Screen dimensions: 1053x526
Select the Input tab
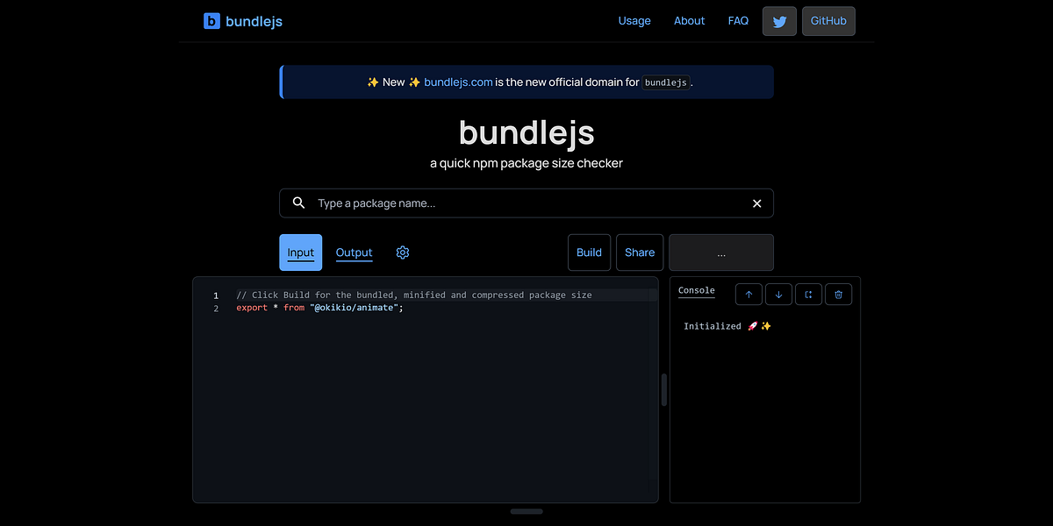pos(300,252)
